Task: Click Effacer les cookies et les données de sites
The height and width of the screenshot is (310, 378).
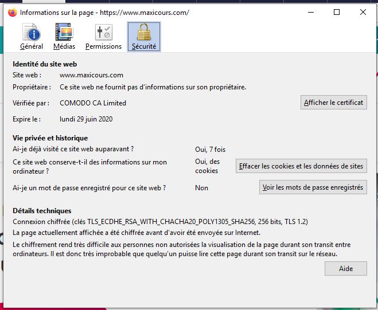Action: (301, 166)
